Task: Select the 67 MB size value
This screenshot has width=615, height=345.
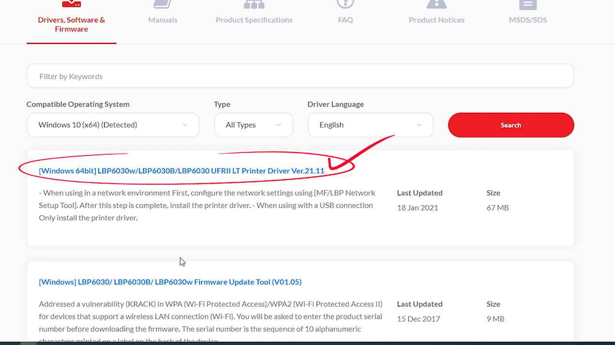Action: point(498,207)
